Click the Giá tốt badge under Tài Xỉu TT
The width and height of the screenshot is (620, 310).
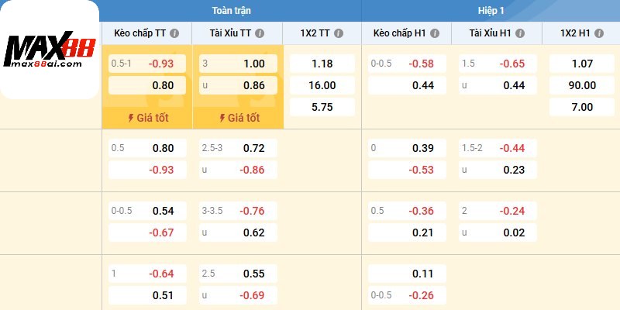[x=239, y=118]
